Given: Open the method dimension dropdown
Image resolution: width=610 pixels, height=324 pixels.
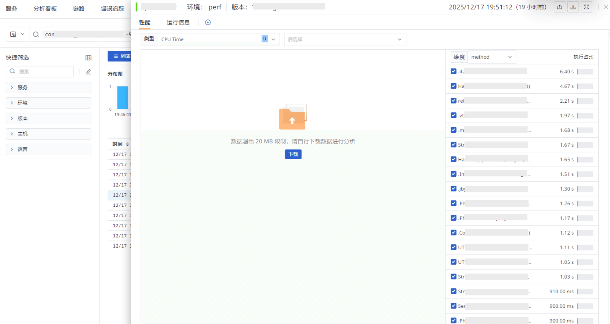Looking at the screenshot, I should pyautogui.click(x=491, y=57).
